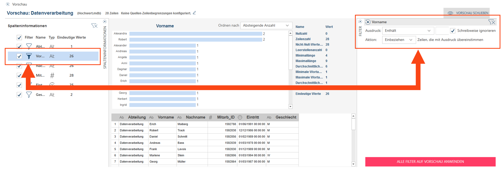Uncheck the checkbox for the Mitarb_ID column row
The height and width of the screenshot is (172, 502).
pyautogui.click(x=19, y=75)
